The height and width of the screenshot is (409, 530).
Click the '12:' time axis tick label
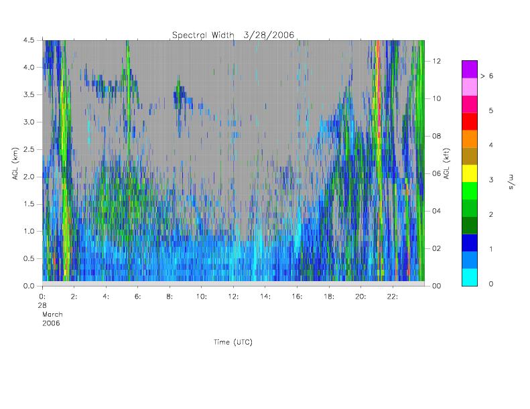click(x=233, y=297)
